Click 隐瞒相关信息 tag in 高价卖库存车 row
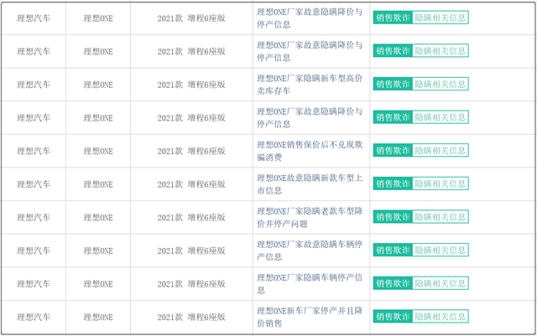The width and height of the screenshot is (537, 336). (x=441, y=84)
